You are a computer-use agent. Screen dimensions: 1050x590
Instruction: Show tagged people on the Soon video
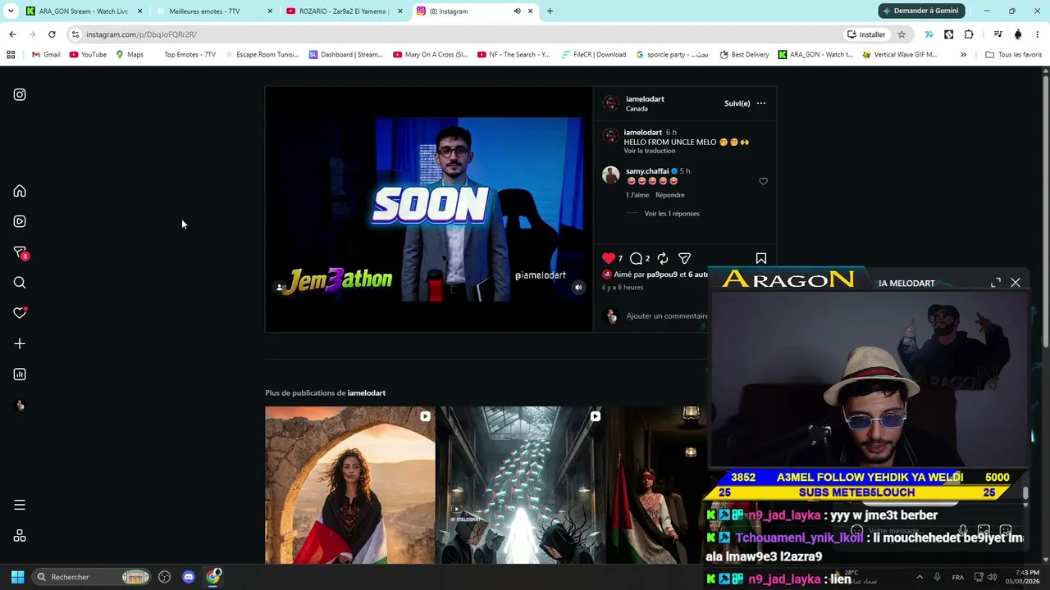point(279,288)
